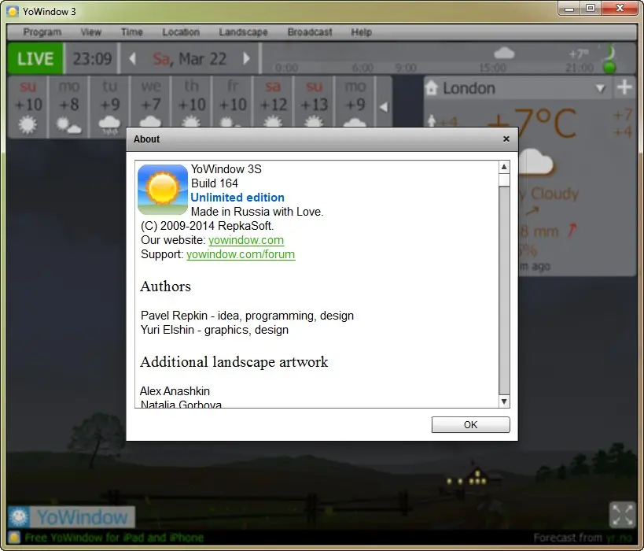
Task: Click the Pavel Repkin author line
Action: [247, 316]
